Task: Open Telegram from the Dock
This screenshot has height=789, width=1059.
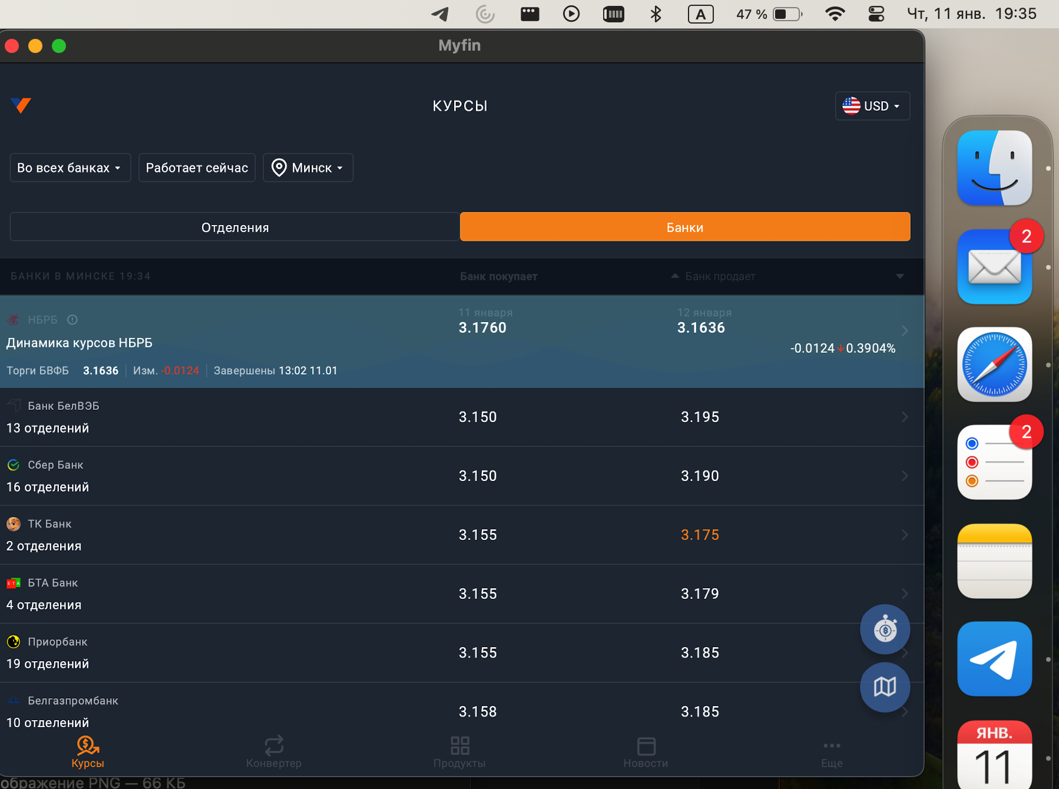Action: (995, 659)
